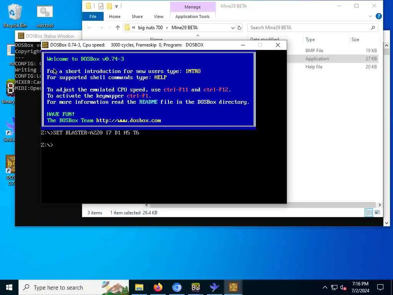Screen dimensions: 393x295
Task: Open the DOSBox 0.74 desktop shortcut
Action: pyautogui.click(x=10, y=170)
